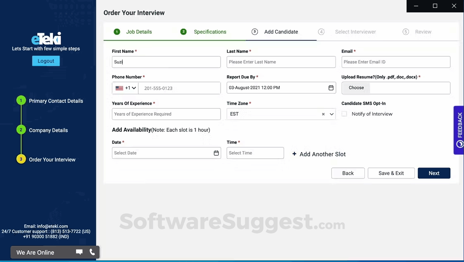
Task: Open the Select Time dropdown field
Action: pyautogui.click(x=255, y=153)
